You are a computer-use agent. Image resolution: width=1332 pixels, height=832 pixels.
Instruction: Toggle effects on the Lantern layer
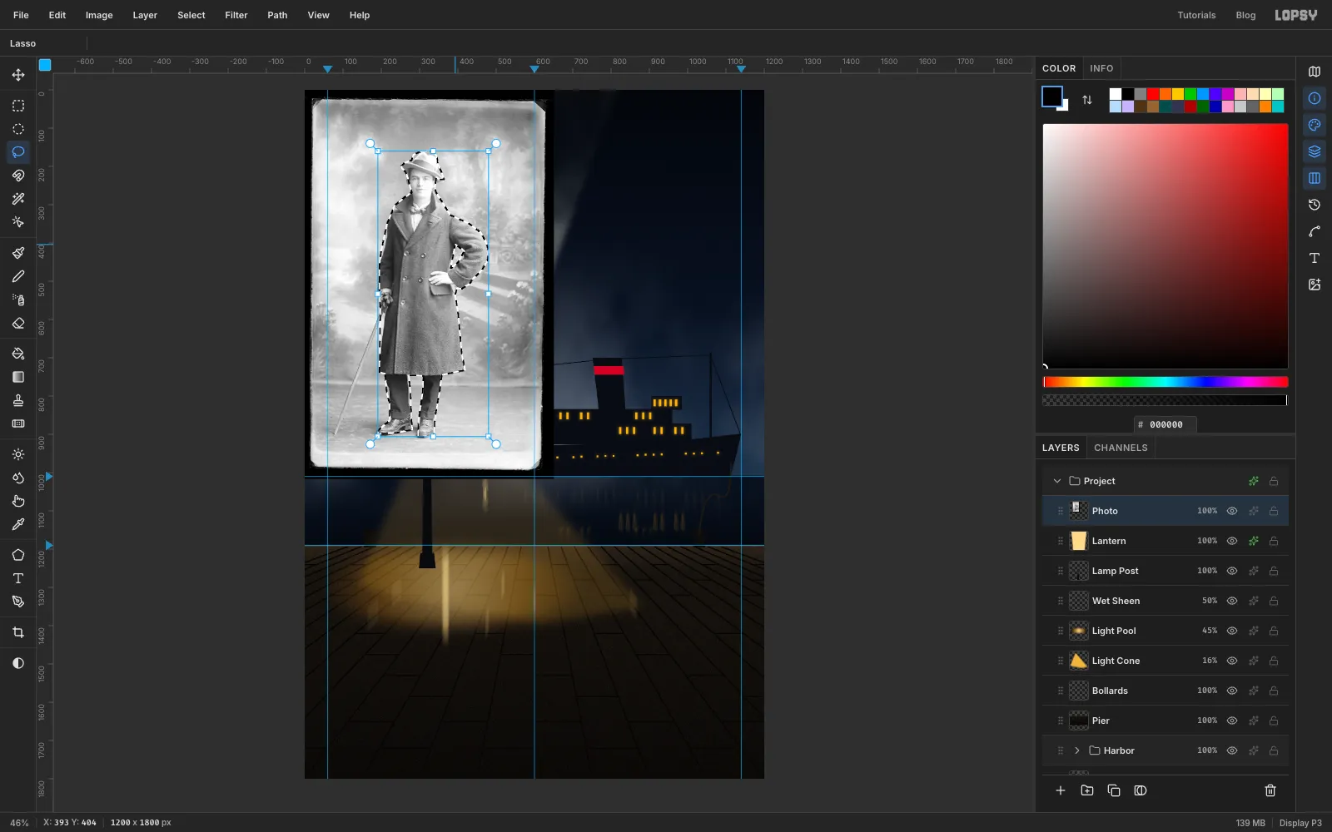pyautogui.click(x=1254, y=541)
